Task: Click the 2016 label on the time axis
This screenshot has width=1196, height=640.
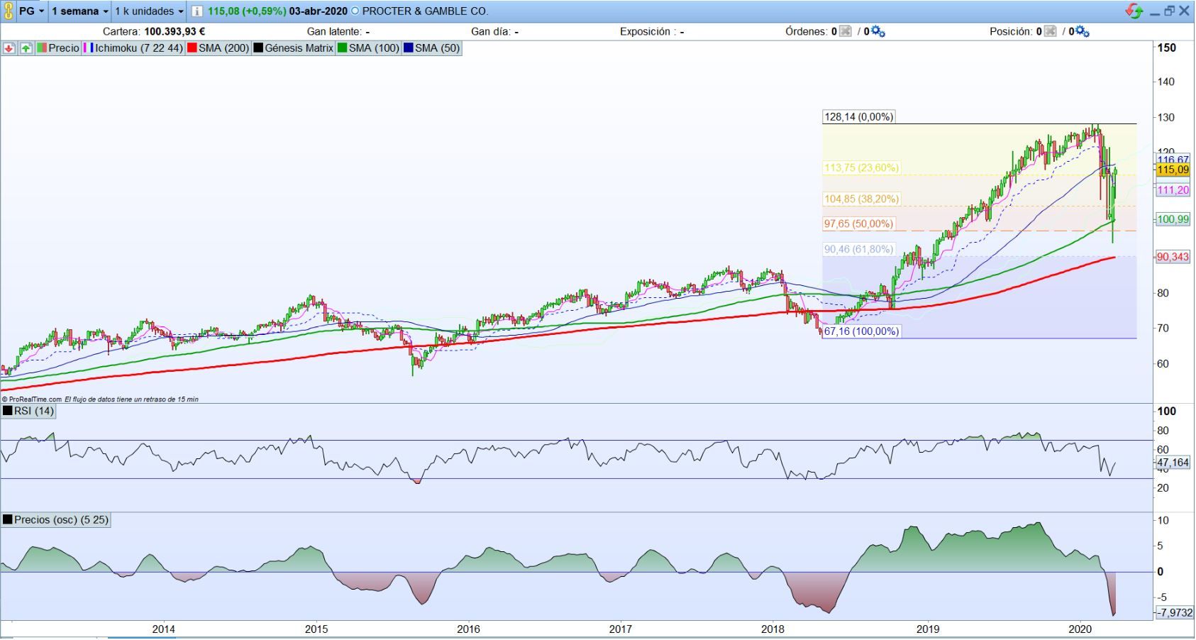Action: click(468, 629)
